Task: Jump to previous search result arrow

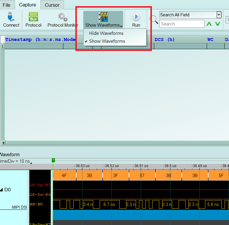Action: 209,24
